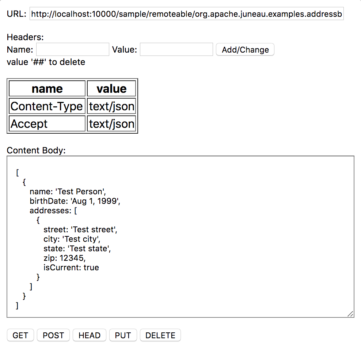361x347 pixels.
Task: Click the HEAD request button
Action: (90, 335)
